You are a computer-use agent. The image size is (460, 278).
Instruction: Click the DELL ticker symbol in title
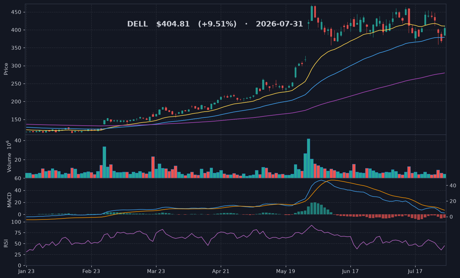138,24
